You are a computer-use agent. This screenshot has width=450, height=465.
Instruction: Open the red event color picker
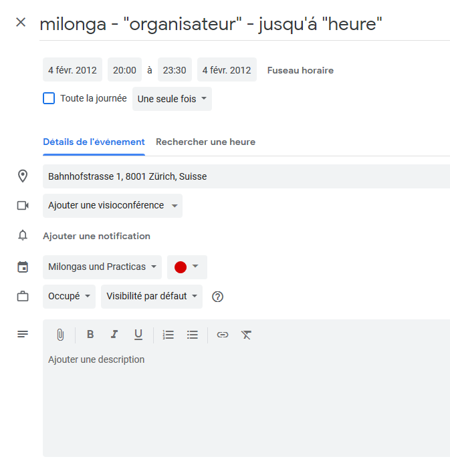point(187,267)
